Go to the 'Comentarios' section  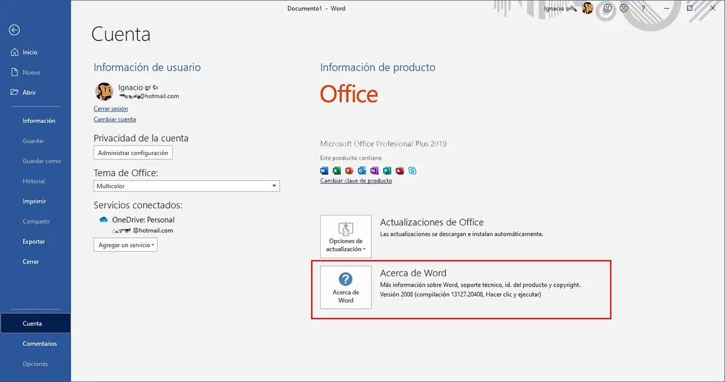point(40,343)
